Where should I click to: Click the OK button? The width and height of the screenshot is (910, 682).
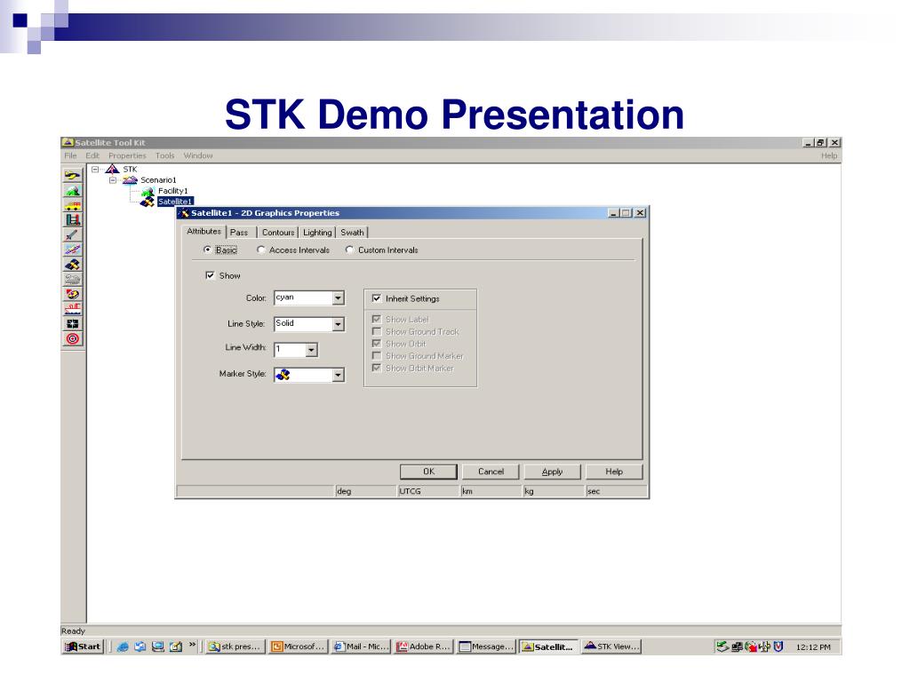point(428,472)
